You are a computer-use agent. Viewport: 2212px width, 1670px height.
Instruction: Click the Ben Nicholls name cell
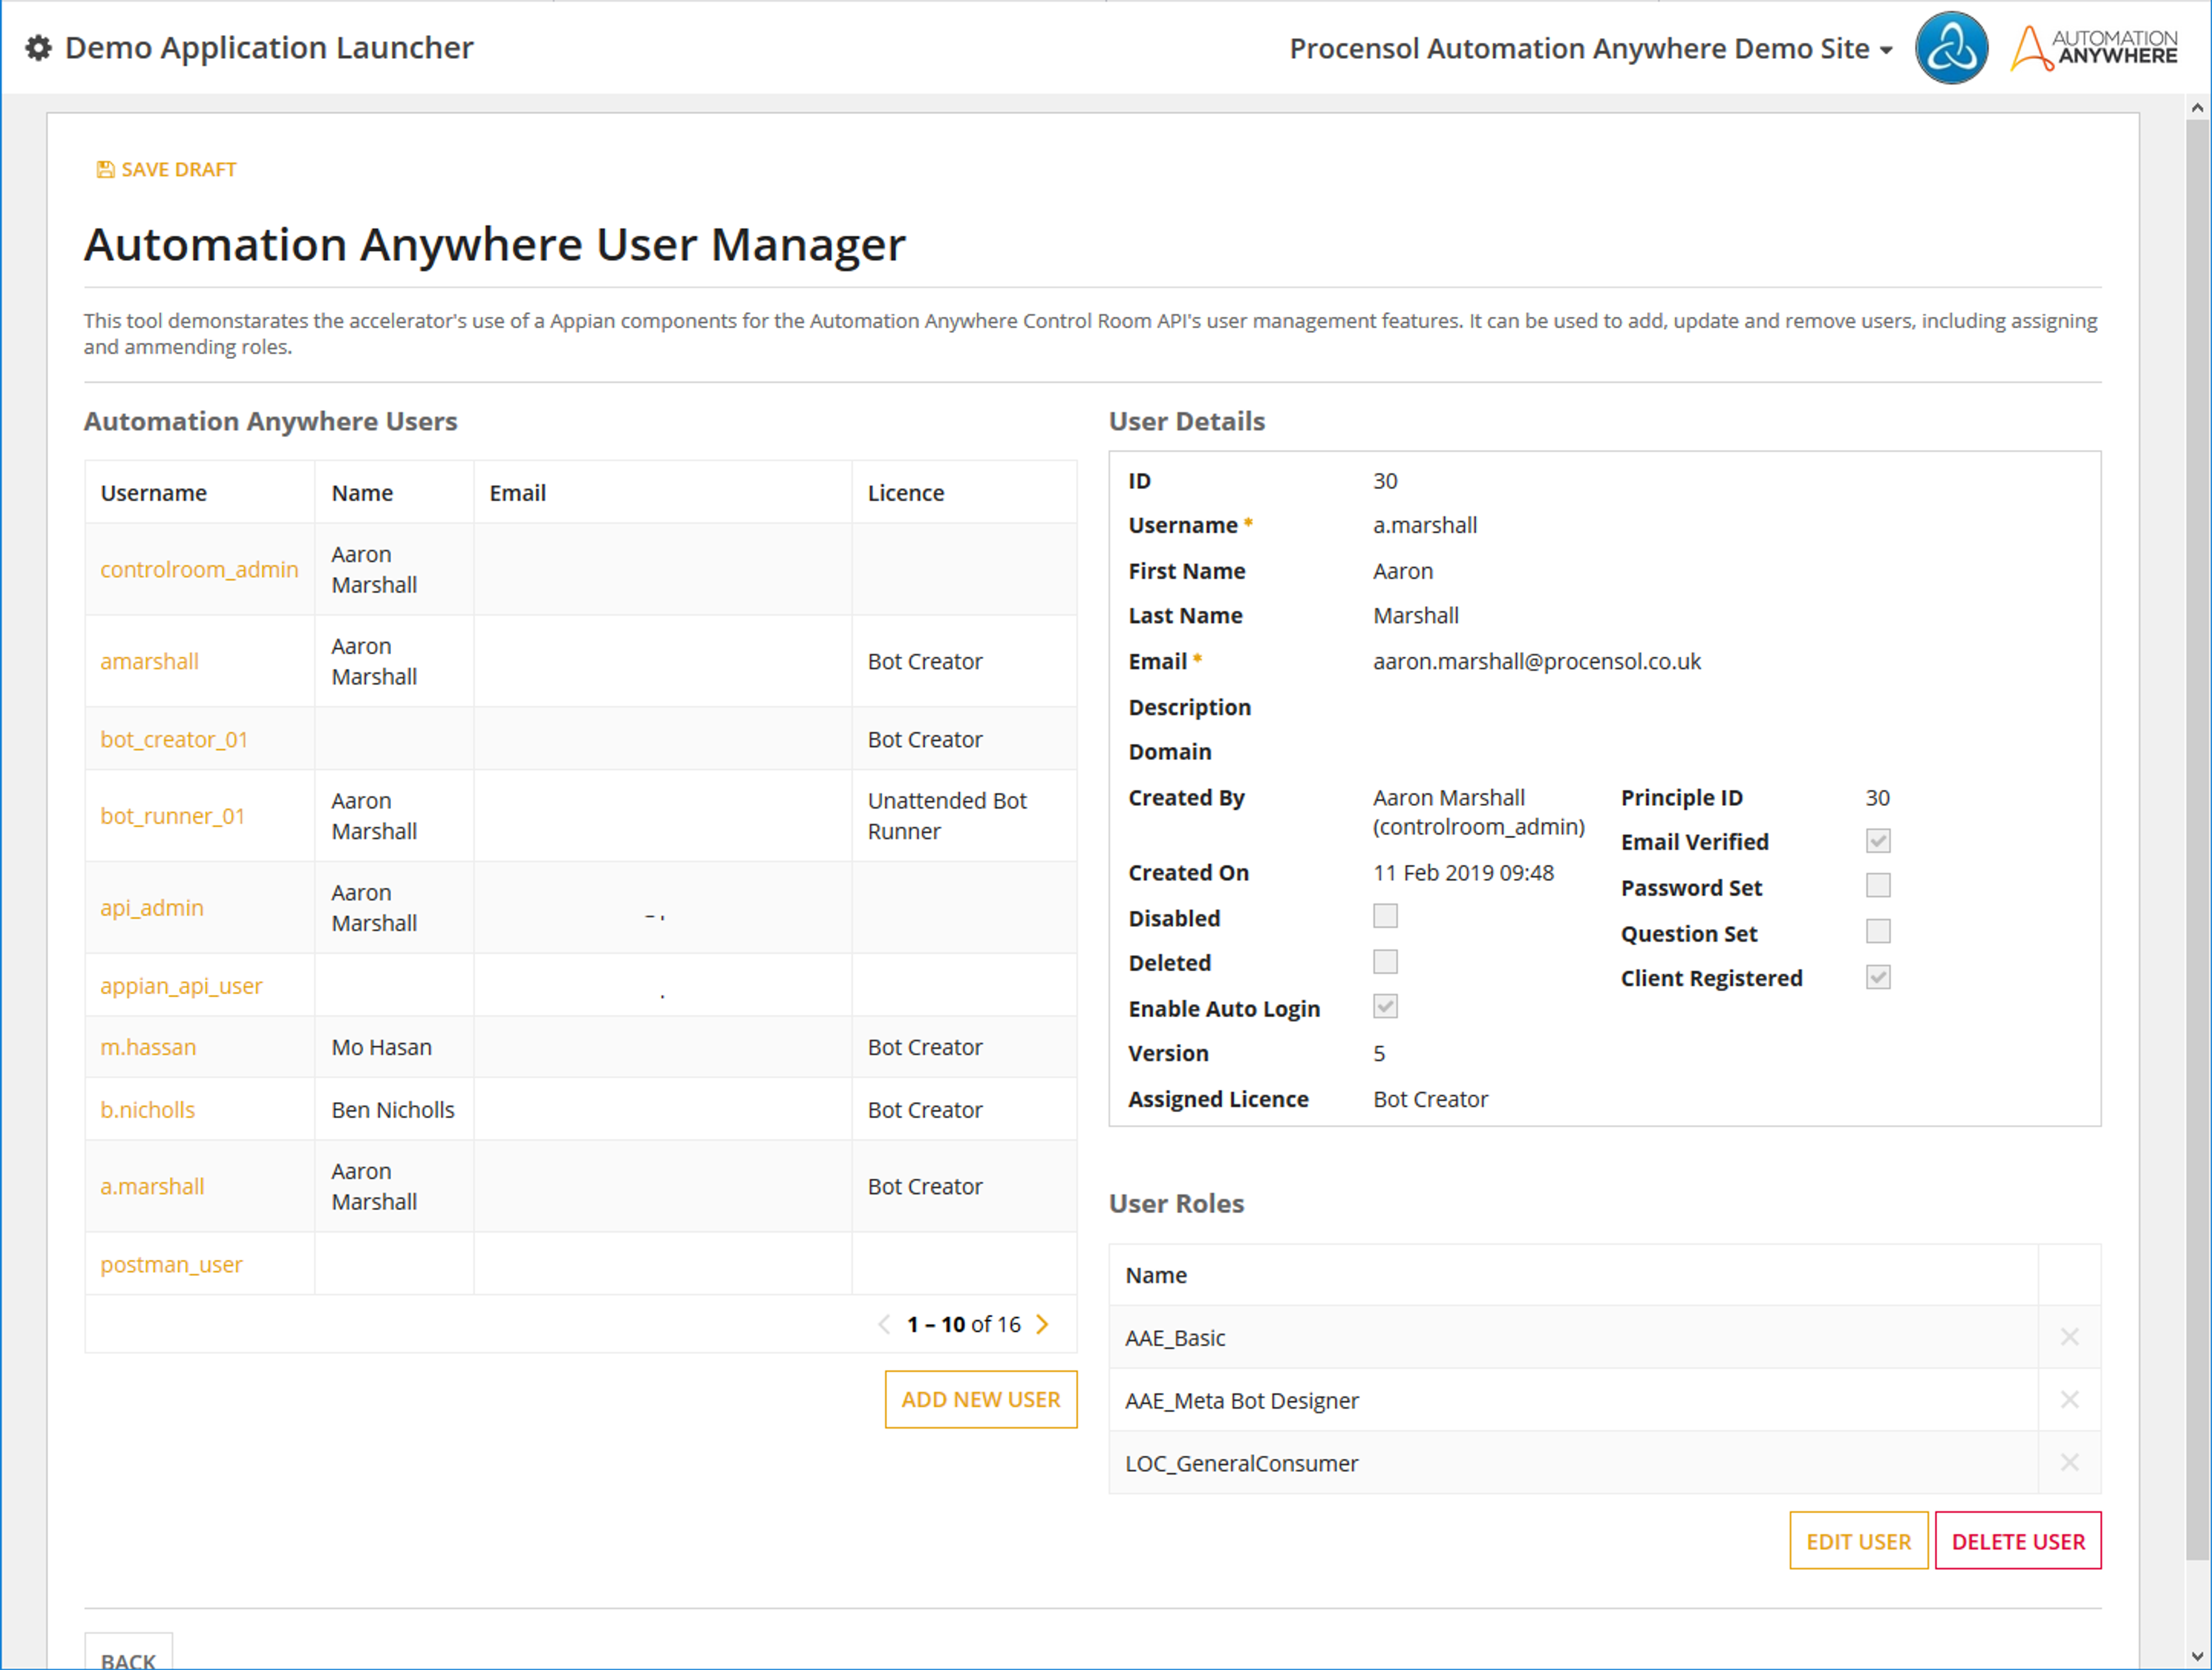tap(393, 1110)
